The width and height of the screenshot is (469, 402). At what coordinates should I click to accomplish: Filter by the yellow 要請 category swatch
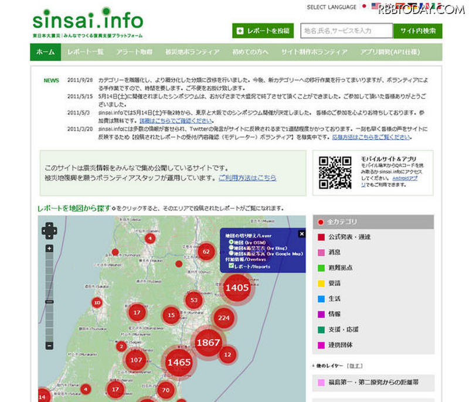pyautogui.click(x=321, y=283)
